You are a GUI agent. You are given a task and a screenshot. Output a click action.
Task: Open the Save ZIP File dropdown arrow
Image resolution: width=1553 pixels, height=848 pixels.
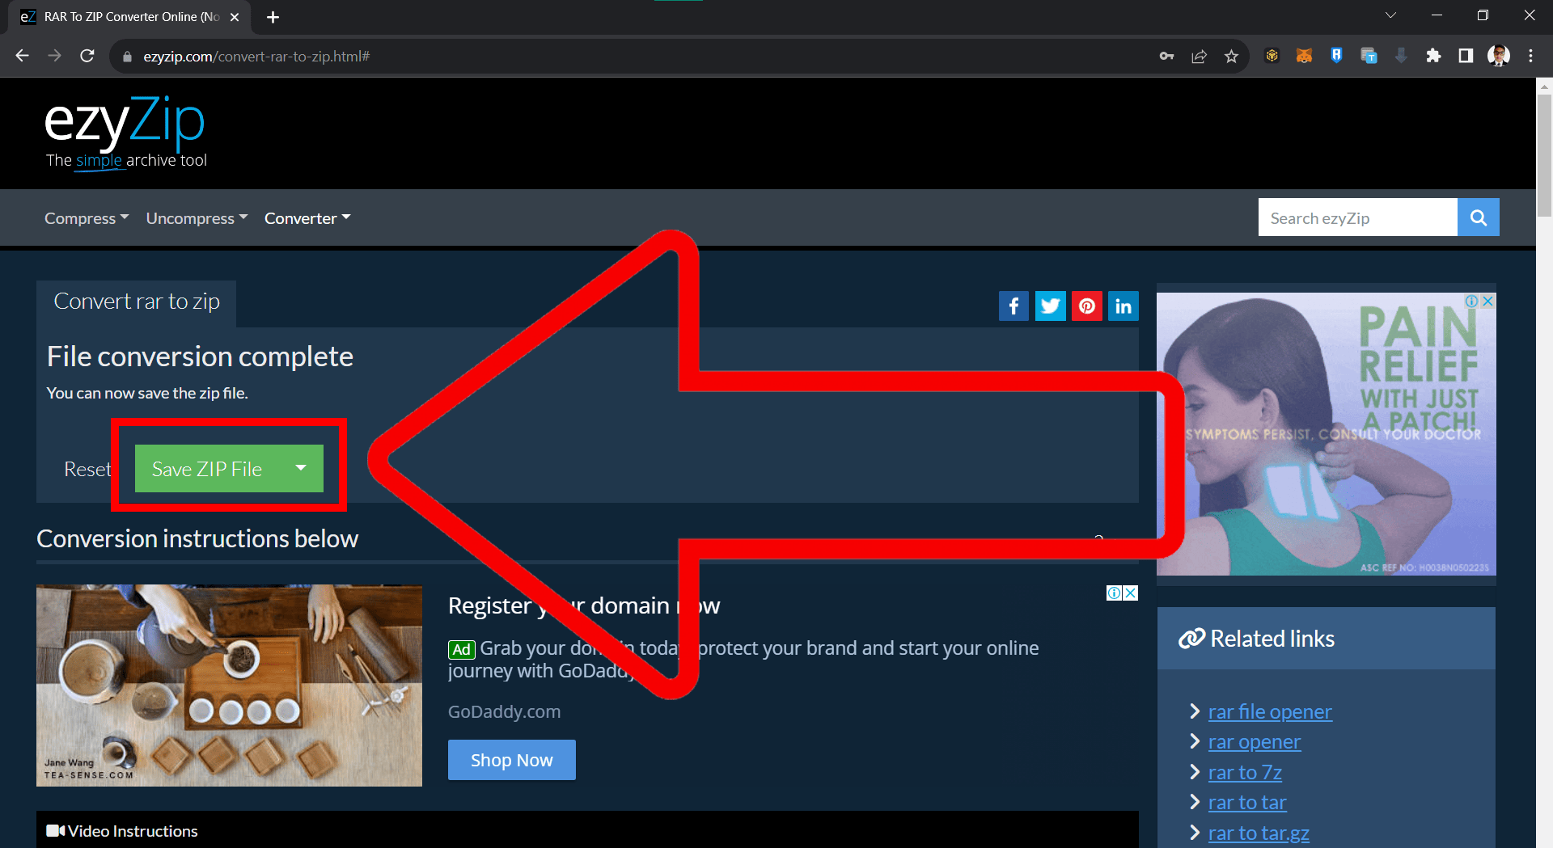(x=300, y=468)
